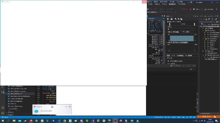
Task: Switch to the 概要 summary tab
Action: [168, 55]
